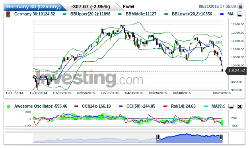Click the blue globe icon beside timestamp

click(x=240, y=6)
